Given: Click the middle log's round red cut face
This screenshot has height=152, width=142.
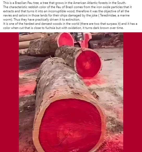Looking at the screenshot, I should tap(88, 64).
